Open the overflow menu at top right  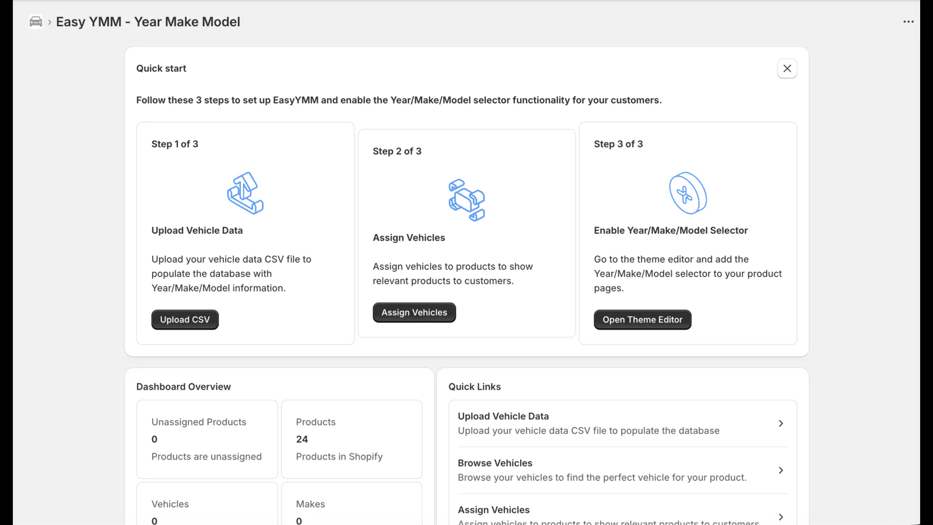pyautogui.click(x=908, y=22)
